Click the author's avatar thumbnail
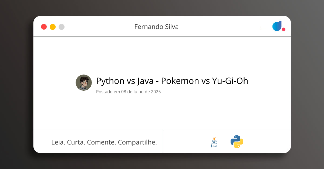The width and height of the screenshot is (324, 169). (x=84, y=83)
